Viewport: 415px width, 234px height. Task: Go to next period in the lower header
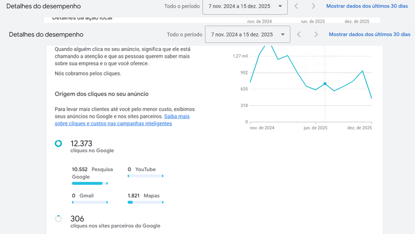click(x=316, y=34)
